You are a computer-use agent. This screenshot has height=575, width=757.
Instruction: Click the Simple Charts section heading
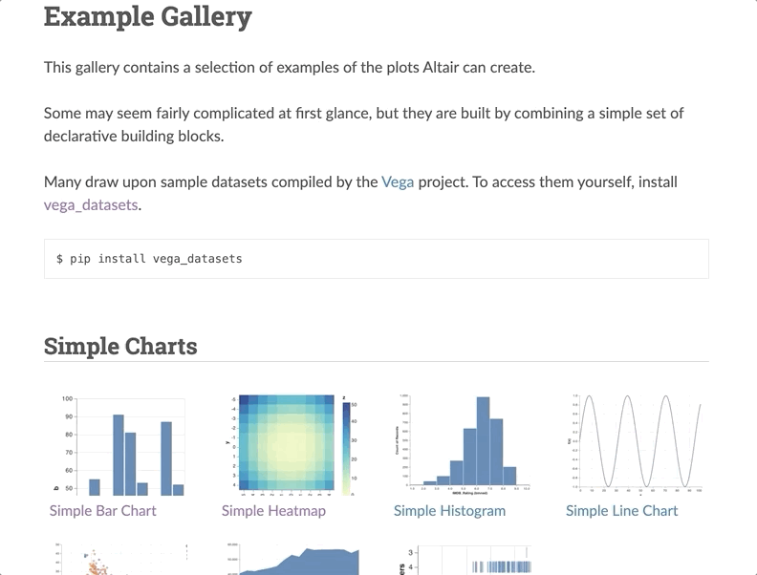[120, 346]
